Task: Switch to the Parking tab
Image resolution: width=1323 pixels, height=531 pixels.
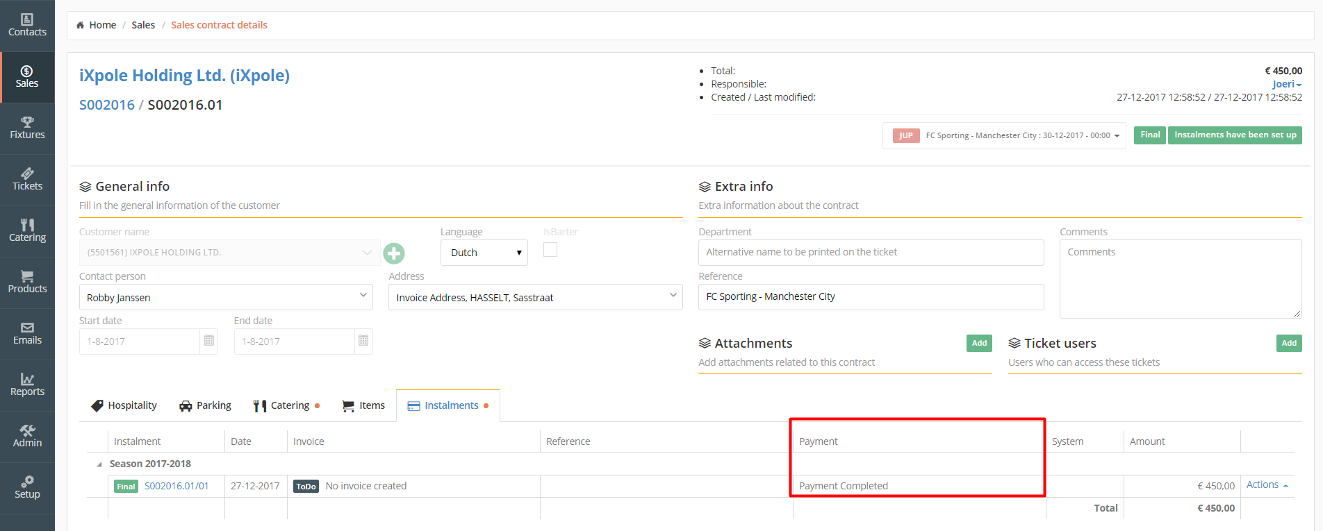Action: coord(205,405)
